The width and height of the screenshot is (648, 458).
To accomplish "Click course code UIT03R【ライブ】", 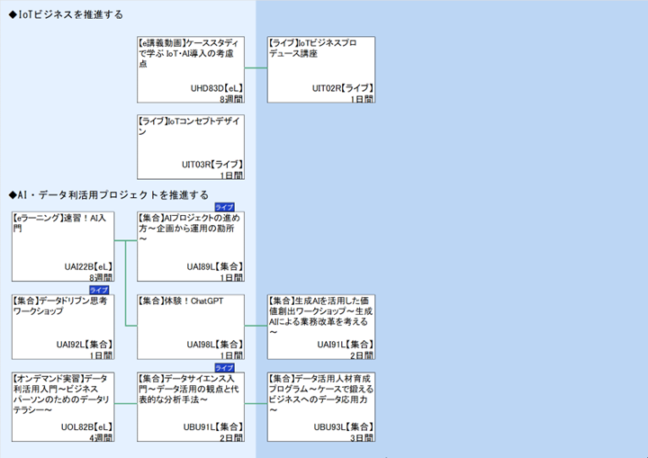I will pyautogui.click(x=211, y=165).
